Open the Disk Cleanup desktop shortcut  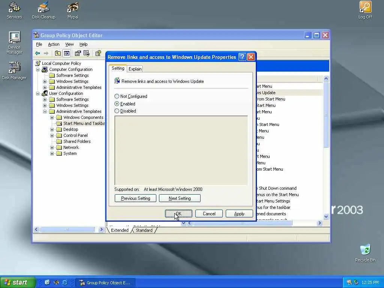click(x=43, y=10)
